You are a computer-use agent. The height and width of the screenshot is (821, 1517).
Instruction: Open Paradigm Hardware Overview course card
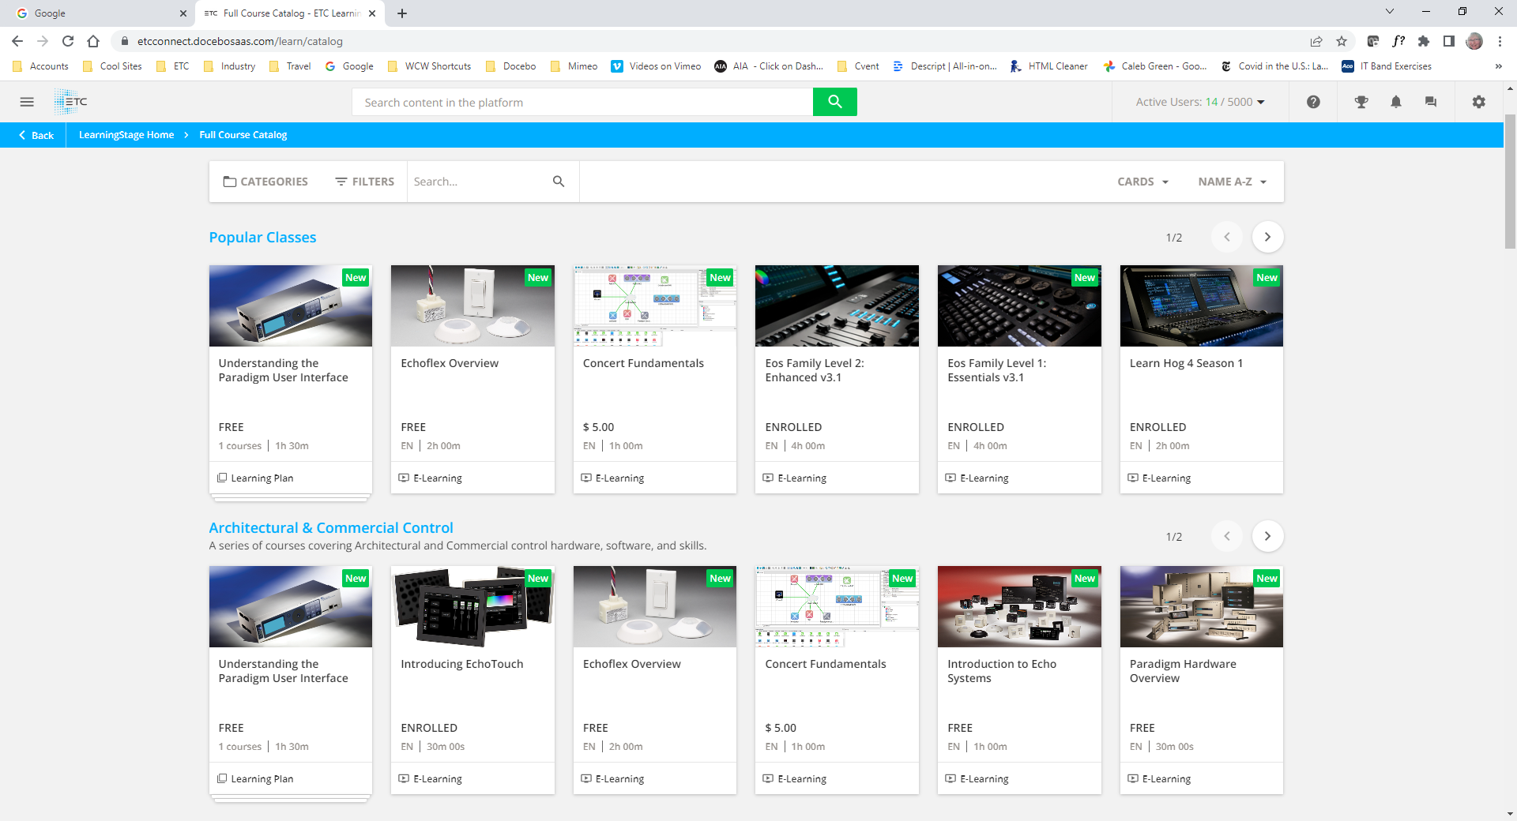(1201, 680)
